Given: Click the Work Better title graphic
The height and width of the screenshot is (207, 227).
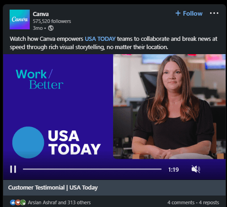Looking at the screenshot, I should click(x=40, y=79).
